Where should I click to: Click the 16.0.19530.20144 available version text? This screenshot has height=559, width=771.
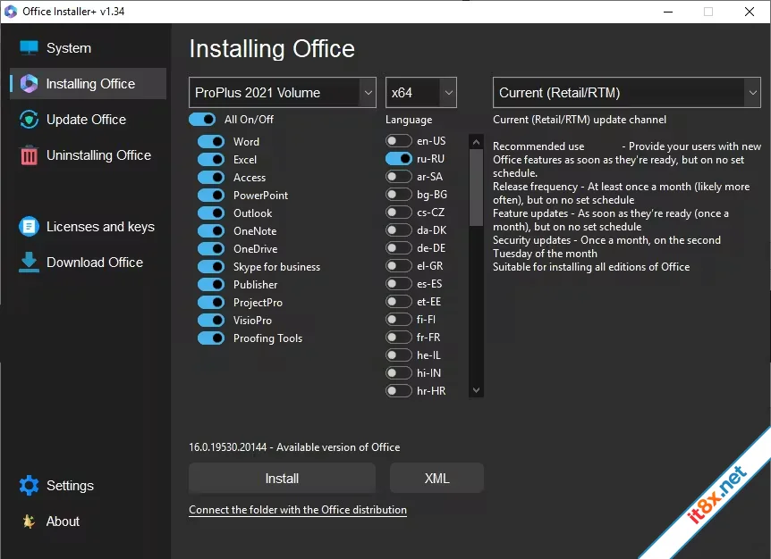(x=294, y=447)
